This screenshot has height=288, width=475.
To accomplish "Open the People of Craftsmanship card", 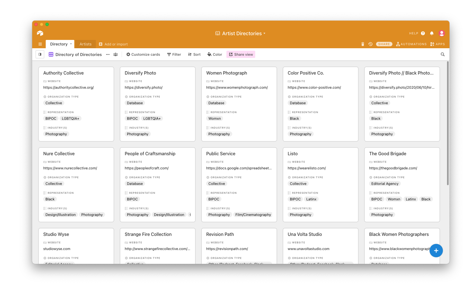I will pos(158,185).
